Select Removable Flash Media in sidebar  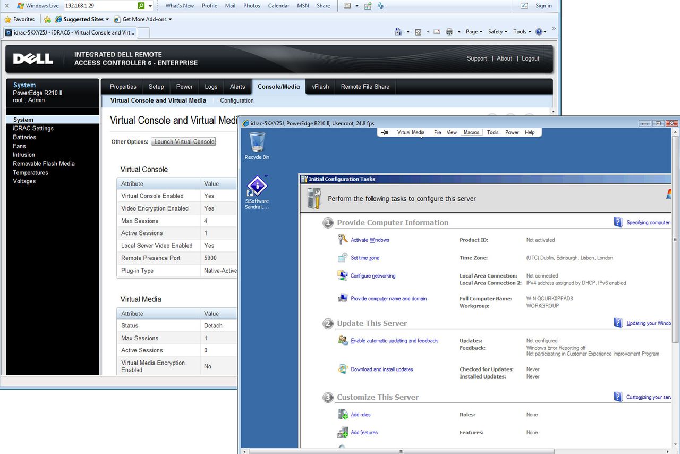44,164
